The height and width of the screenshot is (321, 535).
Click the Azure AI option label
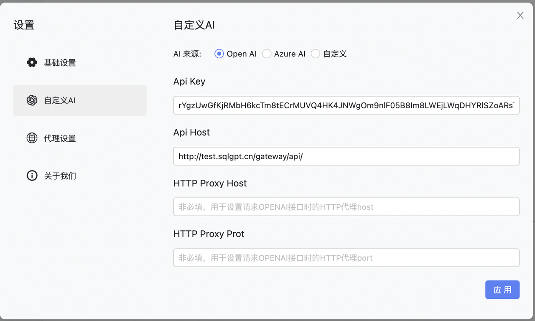tap(290, 54)
